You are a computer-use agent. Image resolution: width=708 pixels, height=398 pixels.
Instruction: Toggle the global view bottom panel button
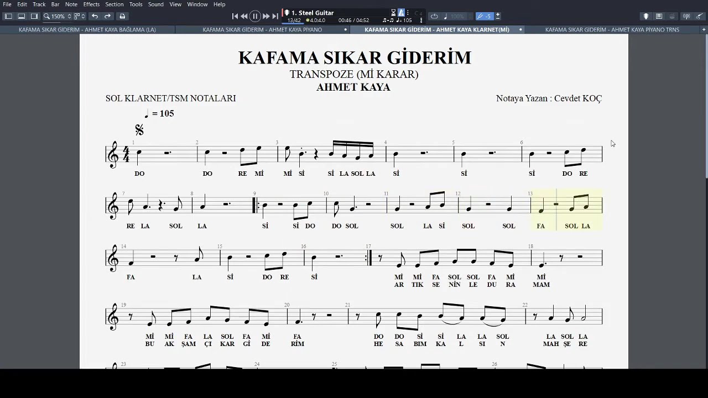coord(22,17)
